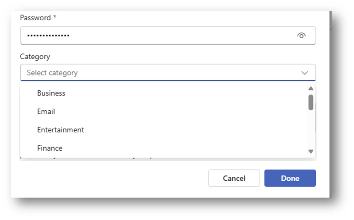Expand the Category chevron arrow
354x220 pixels.
[304, 73]
